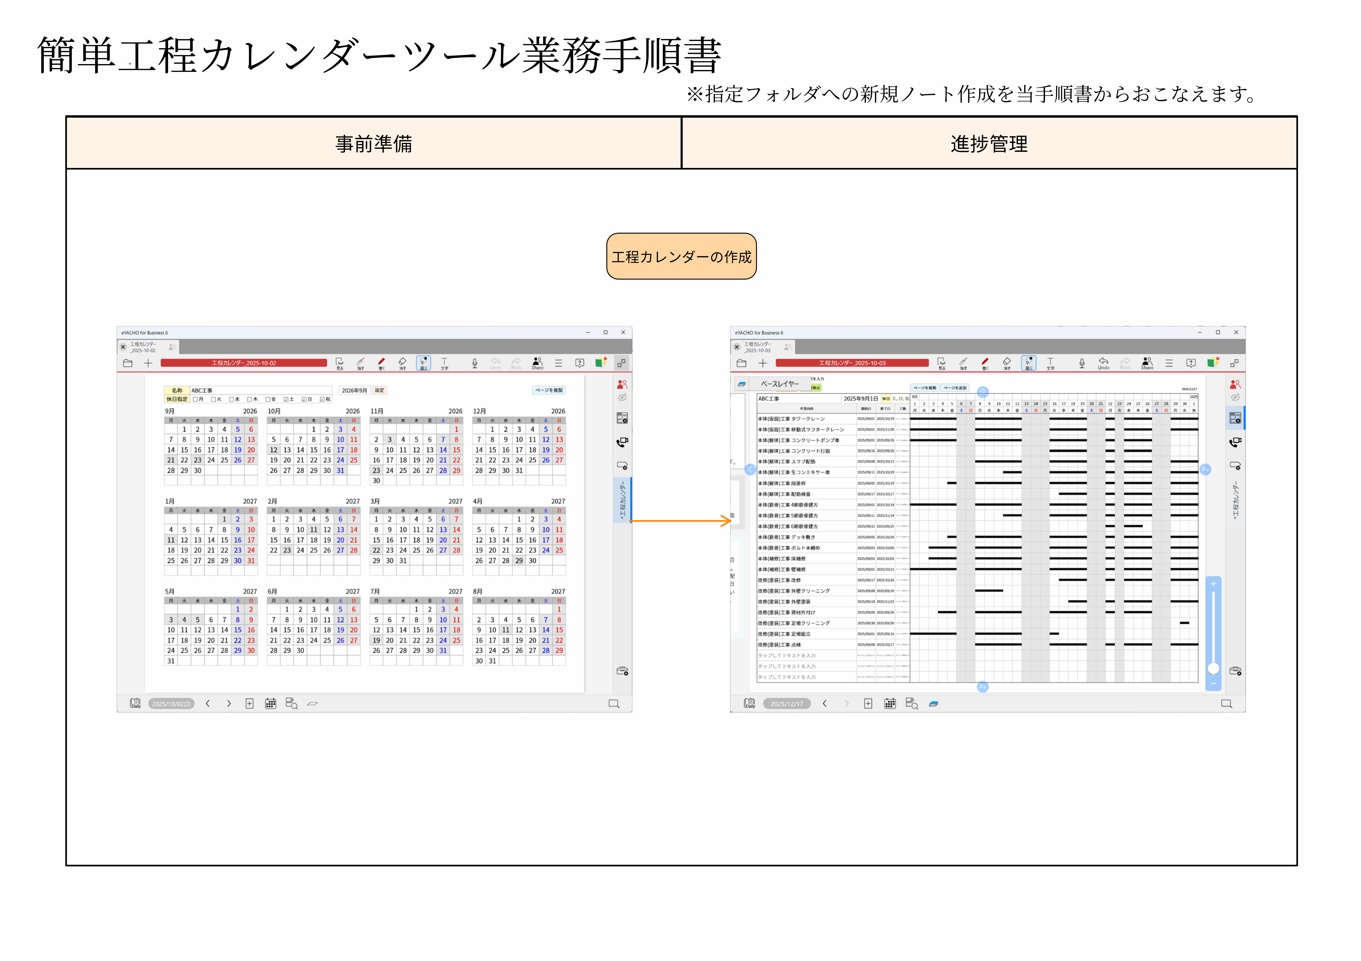Click the ベースレイヤー layer icon

click(x=742, y=384)
